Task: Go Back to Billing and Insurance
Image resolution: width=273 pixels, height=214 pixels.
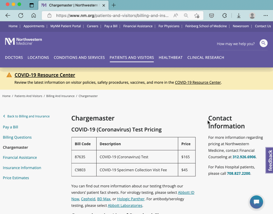Action: [x=26, y=116]
